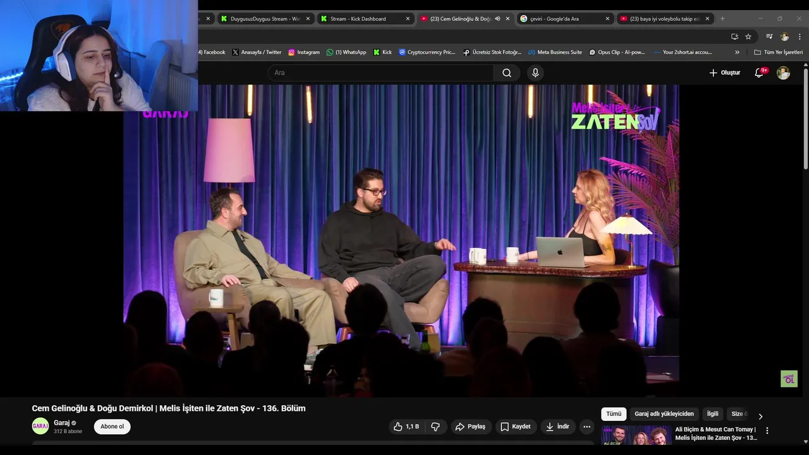Open the Anasayfa / Twitter bookmark
The image size is (809, 455).
tap(257, 52)
